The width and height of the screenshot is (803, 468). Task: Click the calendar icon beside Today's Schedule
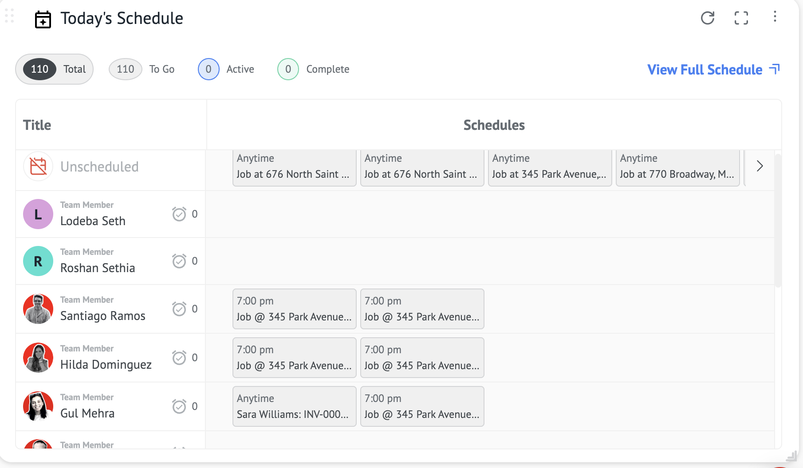tap(43, 19)
